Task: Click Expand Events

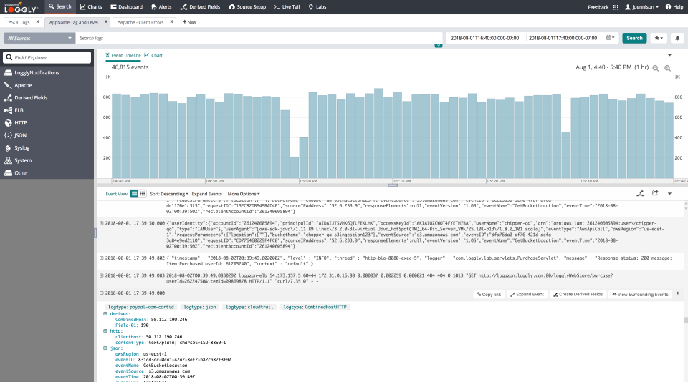Action: (207, 194)
